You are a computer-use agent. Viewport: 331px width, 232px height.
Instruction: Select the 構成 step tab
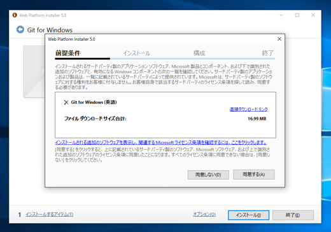point(199,53)
